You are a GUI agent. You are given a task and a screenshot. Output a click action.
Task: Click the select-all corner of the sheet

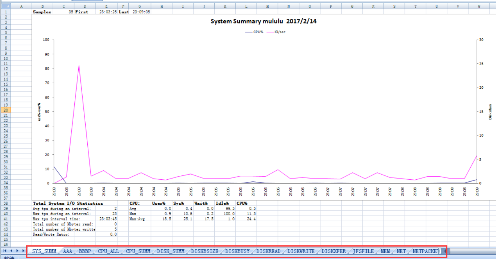pos(5,6)
